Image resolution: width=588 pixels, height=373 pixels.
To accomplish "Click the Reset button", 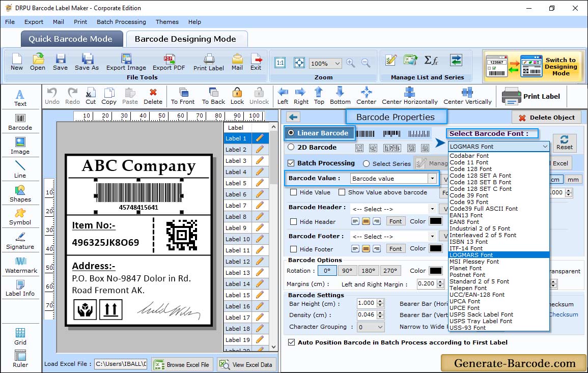I will (x=565, y=142).
